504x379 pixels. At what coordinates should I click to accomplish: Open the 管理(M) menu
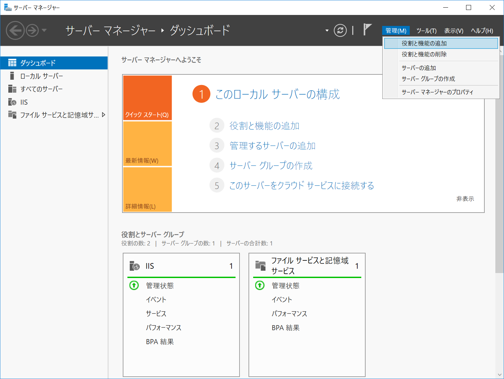pyautogui.click(x=396, y=31)
